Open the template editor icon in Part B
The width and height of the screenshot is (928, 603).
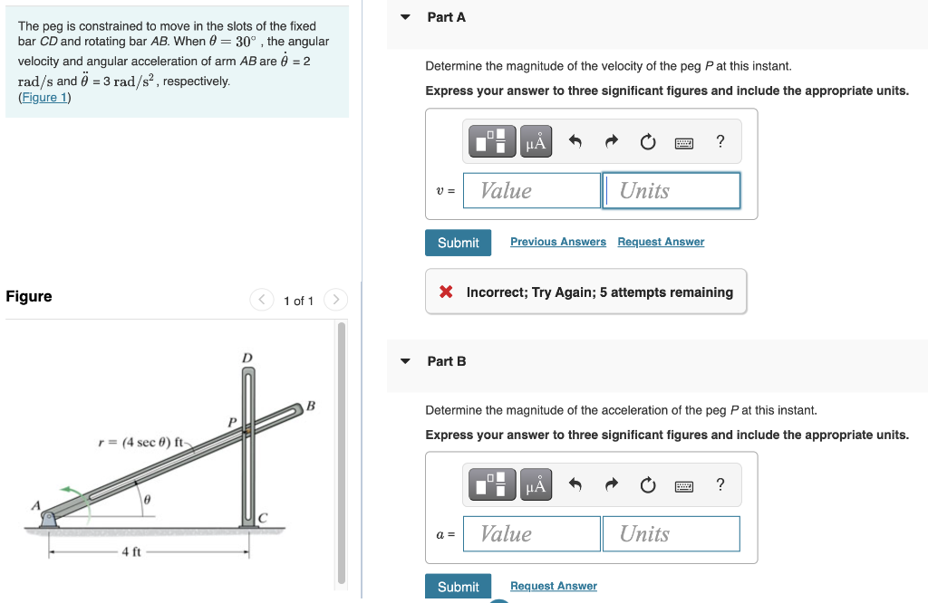492,483
